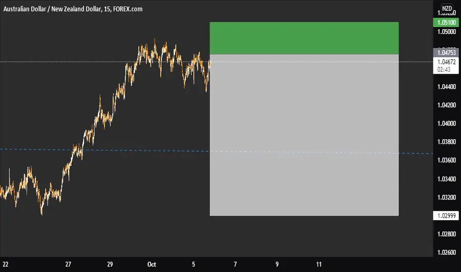Select the green profit target zone
461x272 pixels.
304,38
